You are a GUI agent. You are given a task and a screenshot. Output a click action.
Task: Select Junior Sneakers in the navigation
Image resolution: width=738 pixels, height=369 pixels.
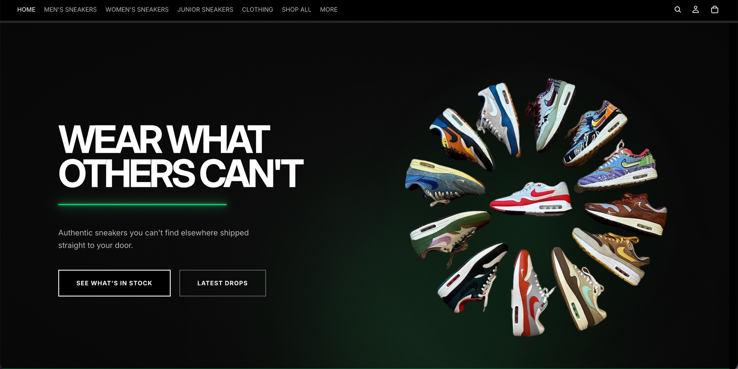click(205, 10)
